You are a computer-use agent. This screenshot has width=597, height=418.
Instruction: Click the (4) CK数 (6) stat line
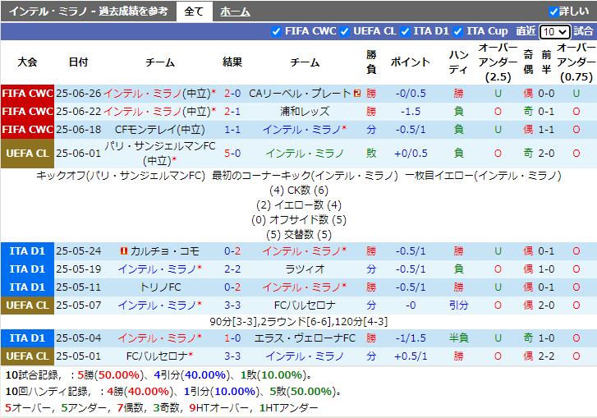click(299, 191)
